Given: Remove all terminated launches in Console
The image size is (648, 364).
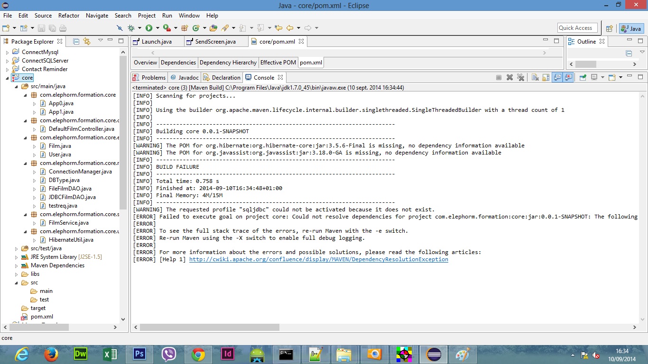Looking at the screenshot, I should pyautogui.click(x=520, y=77).
